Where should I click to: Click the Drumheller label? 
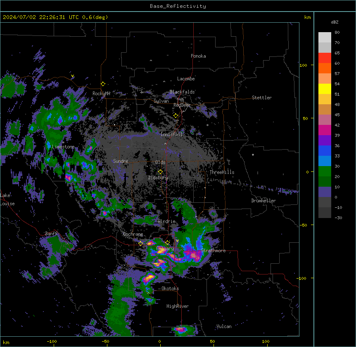[263, 201]
